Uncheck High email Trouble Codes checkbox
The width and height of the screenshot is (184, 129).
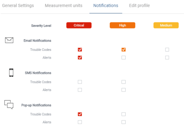coord(124,50)
